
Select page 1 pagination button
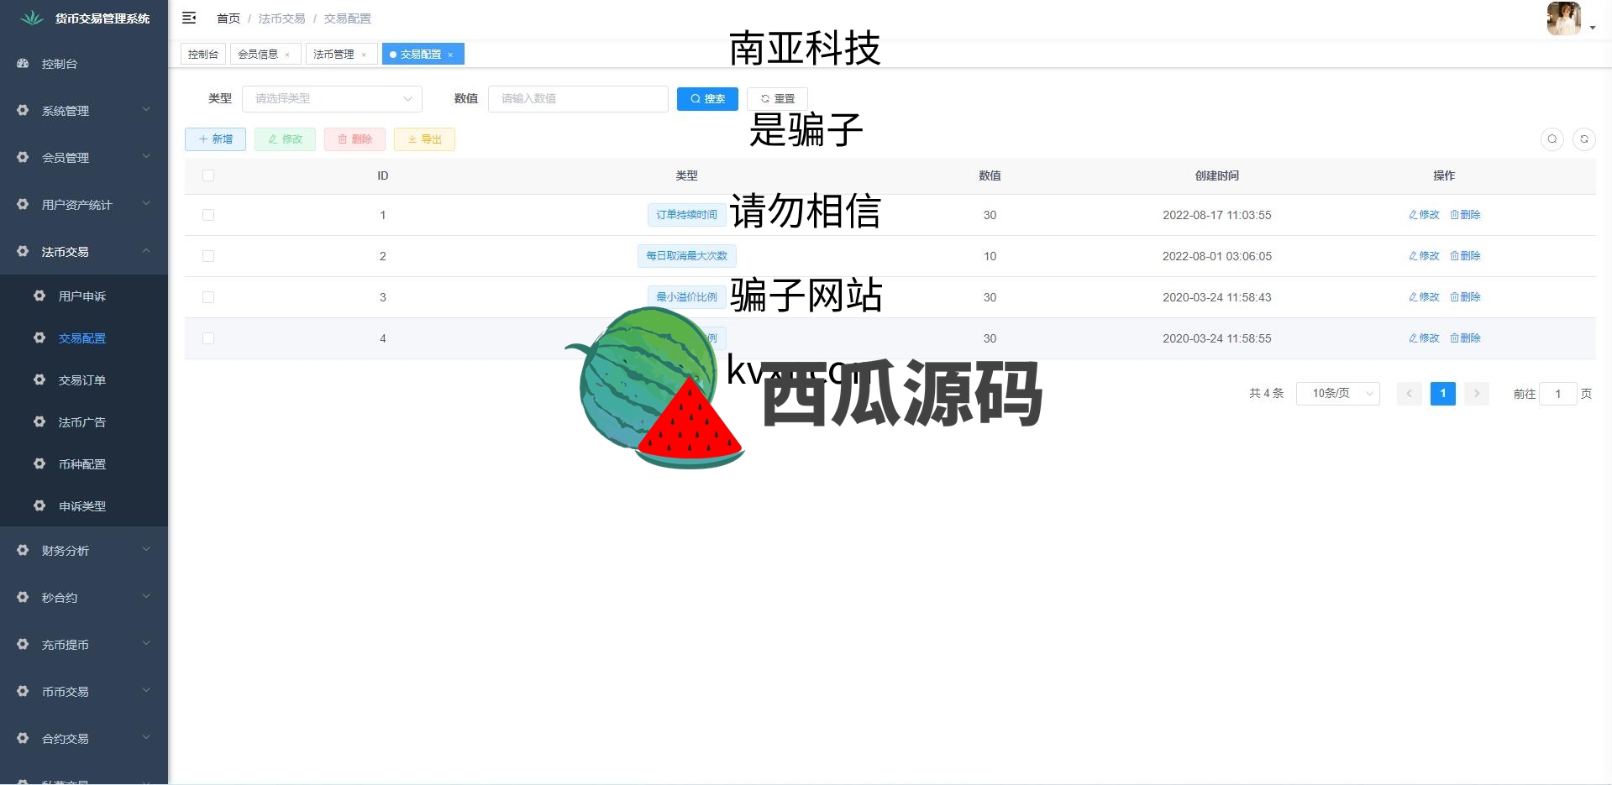1442,393
